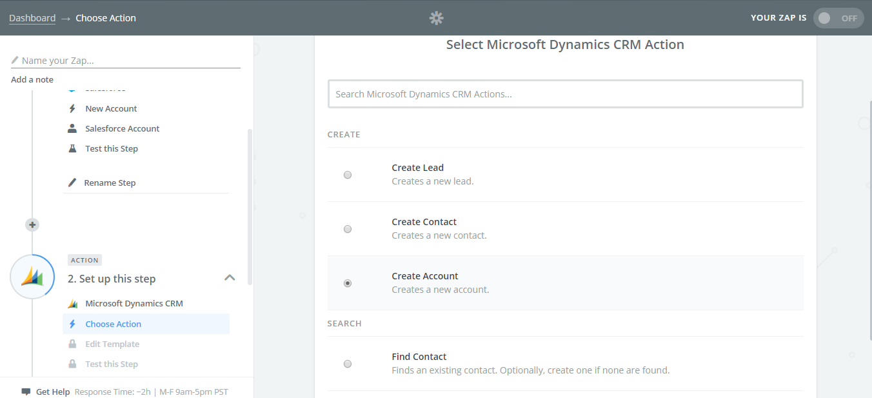Click Add a note link
The height and width of the screenshot is (398, 872).
pos(32,79)
